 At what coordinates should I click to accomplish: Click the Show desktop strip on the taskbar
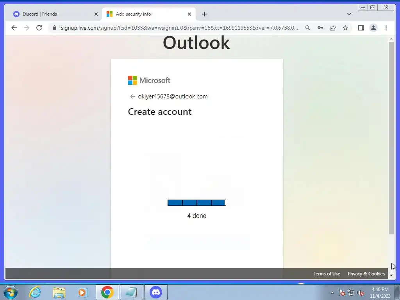(x=397, y=292)
